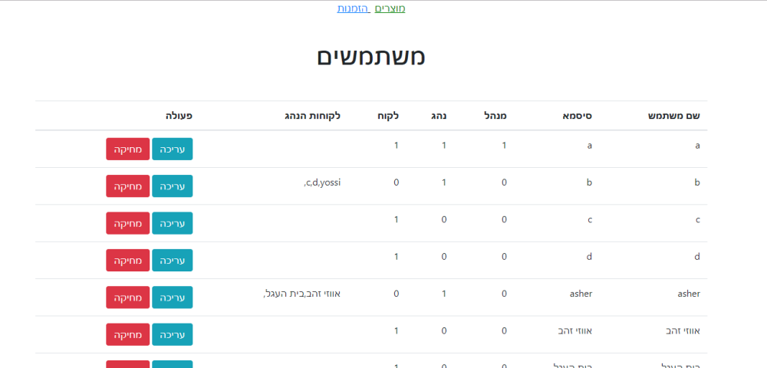Click מחיקה (Delete) for user a
Image resolution: width=767 pixels, height=368 pixels.
[127, 149]
